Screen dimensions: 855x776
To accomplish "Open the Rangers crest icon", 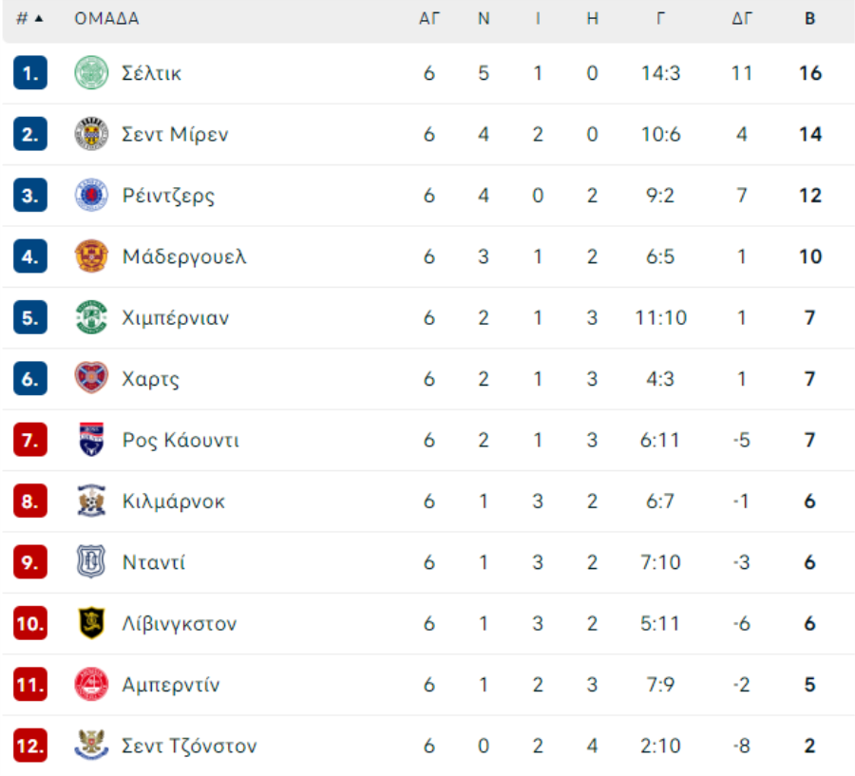I will tap(91, 195).
